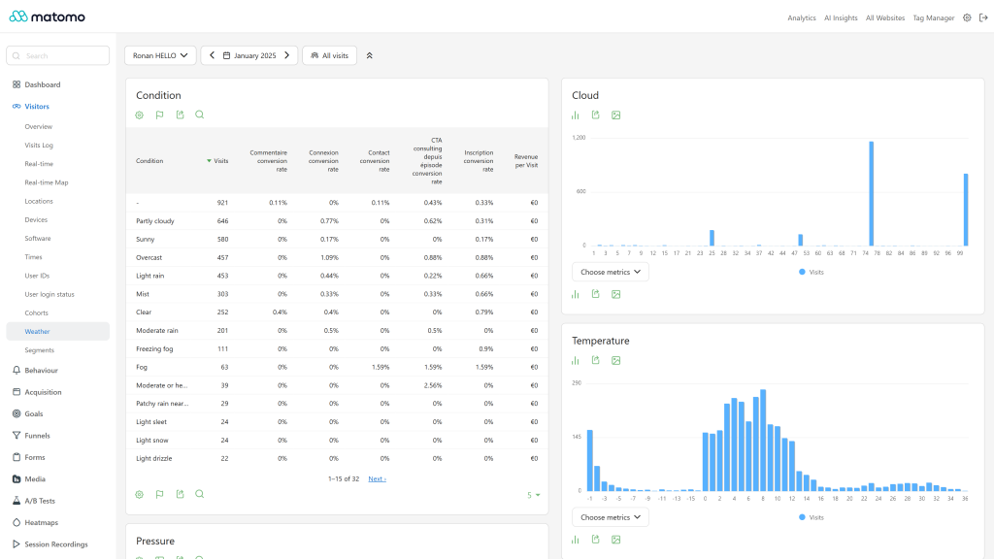This screenshot has width=994, height=559.
Task: Open the Ronan HELLO website selector
Action: coord(160,55)
